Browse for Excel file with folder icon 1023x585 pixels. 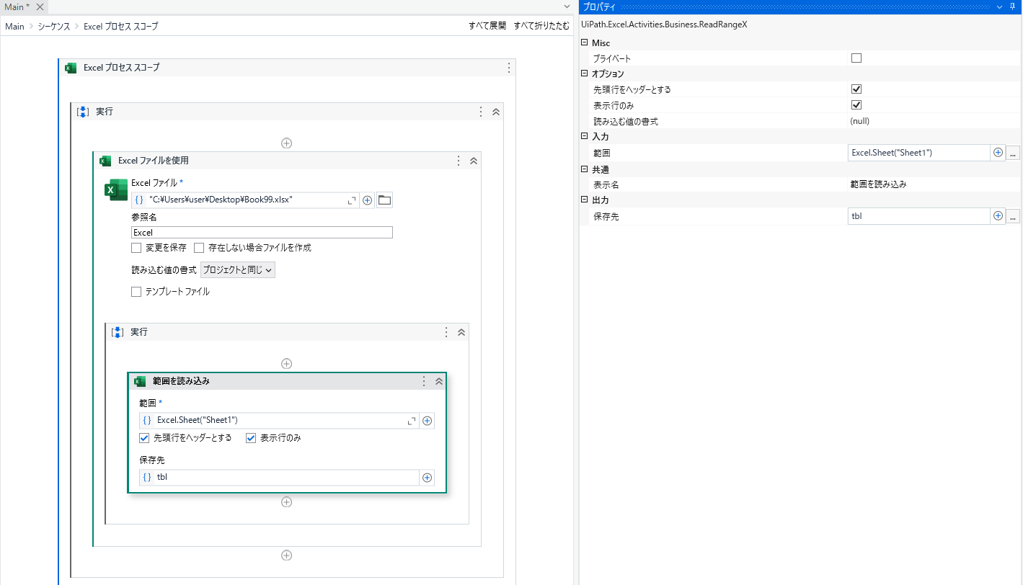tap(384, 200)
